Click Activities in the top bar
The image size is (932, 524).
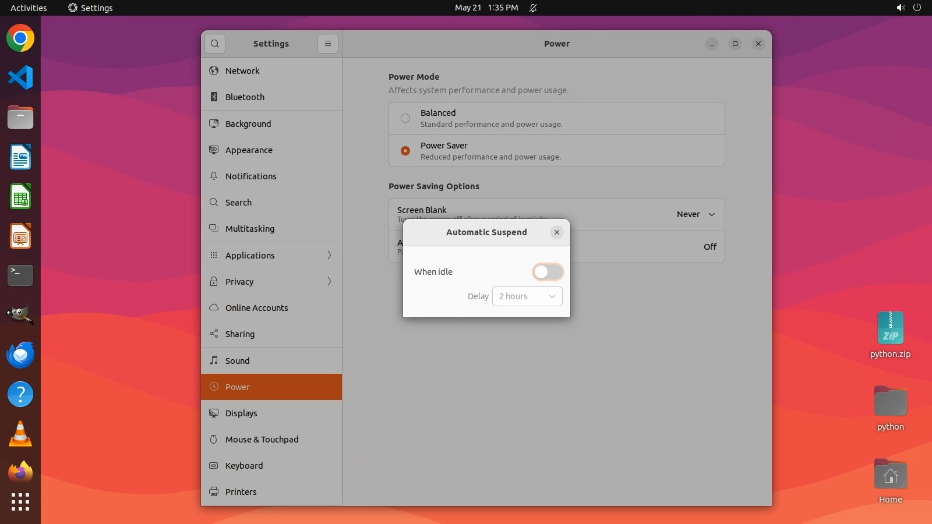pos(29,8)
